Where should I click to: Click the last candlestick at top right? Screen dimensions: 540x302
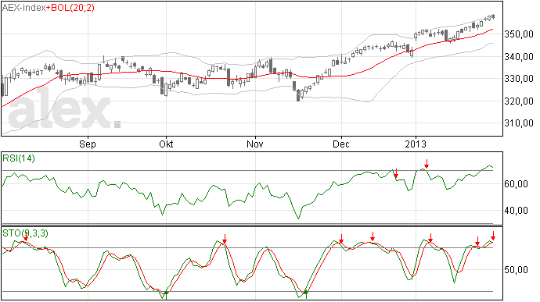[494, 16]
